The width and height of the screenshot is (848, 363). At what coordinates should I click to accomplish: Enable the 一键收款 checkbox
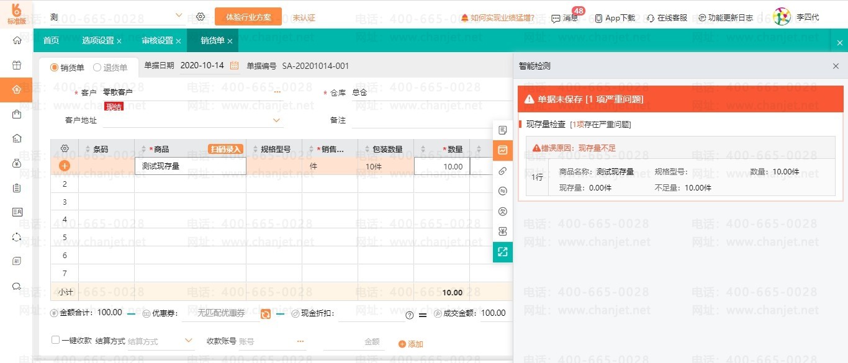[x=56, y=340]
